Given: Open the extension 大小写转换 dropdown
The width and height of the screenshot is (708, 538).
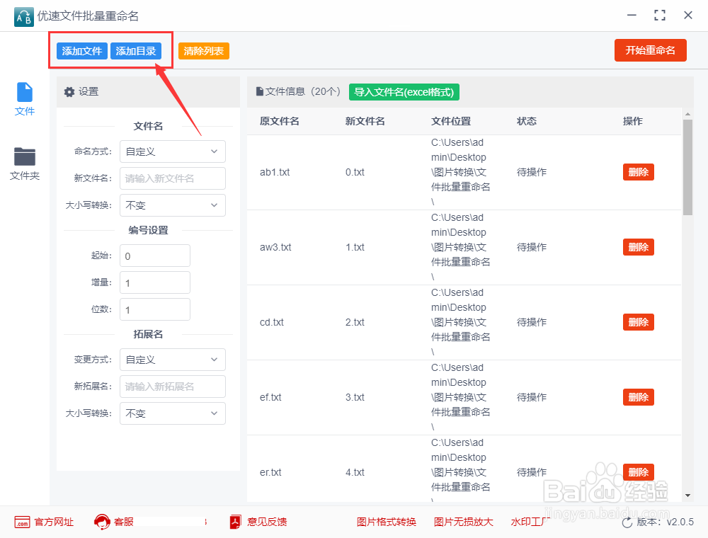Looking at the screenshot, I should tap(173, 413).
